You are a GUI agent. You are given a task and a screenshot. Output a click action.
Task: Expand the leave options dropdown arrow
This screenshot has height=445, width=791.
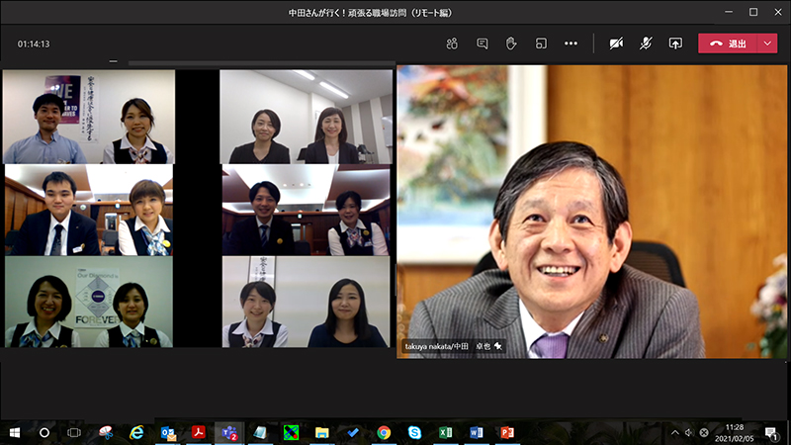click(768, 44)
